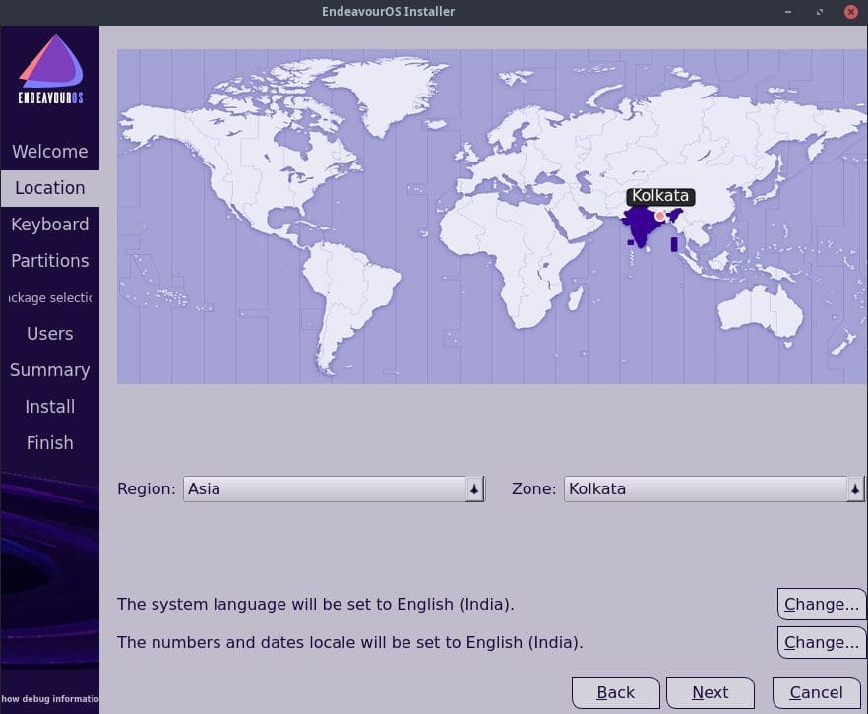
Task: Jump to the Partitions step
Action: pos(50,261)
